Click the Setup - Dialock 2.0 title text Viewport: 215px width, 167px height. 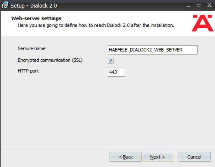click(x=34, y=6)
